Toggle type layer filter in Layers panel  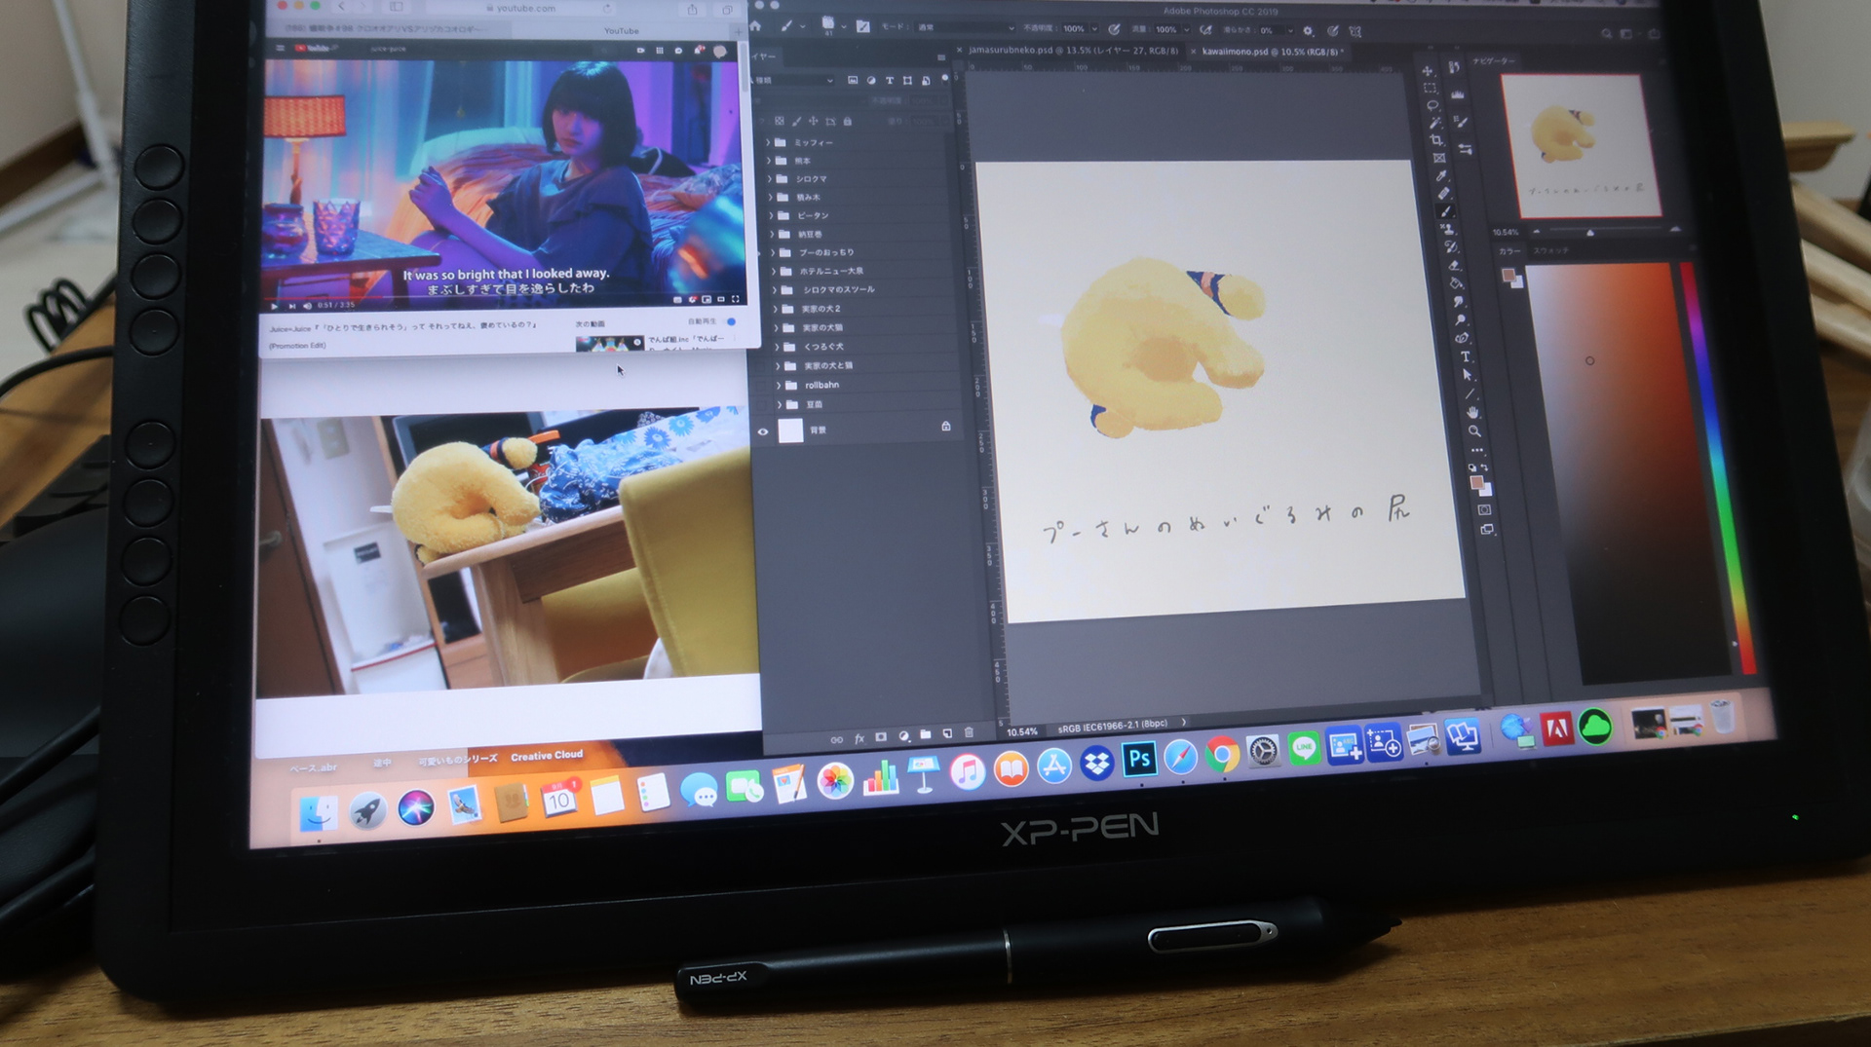coord(889,80)
